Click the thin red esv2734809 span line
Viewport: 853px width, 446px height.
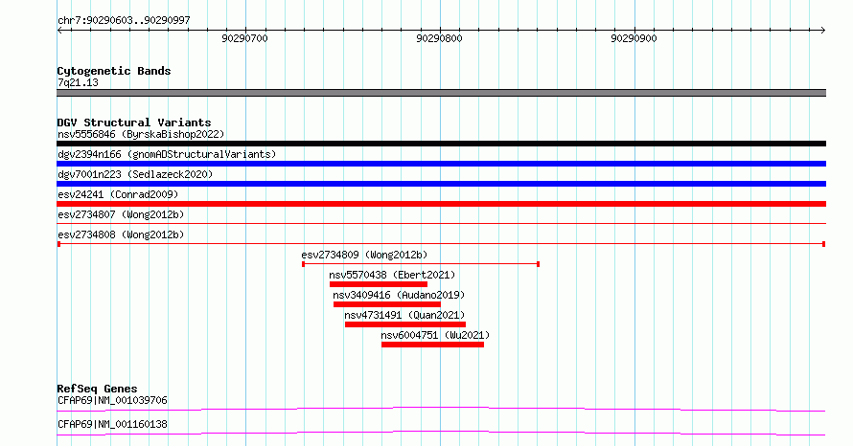click(421, 264)
